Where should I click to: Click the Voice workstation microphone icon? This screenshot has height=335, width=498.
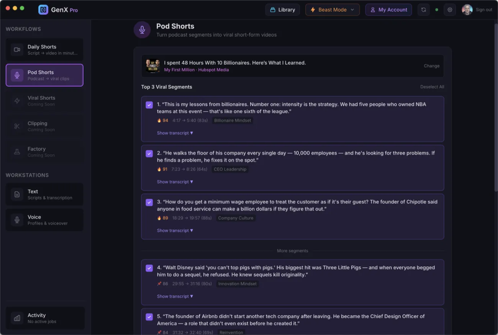[17, 220]
